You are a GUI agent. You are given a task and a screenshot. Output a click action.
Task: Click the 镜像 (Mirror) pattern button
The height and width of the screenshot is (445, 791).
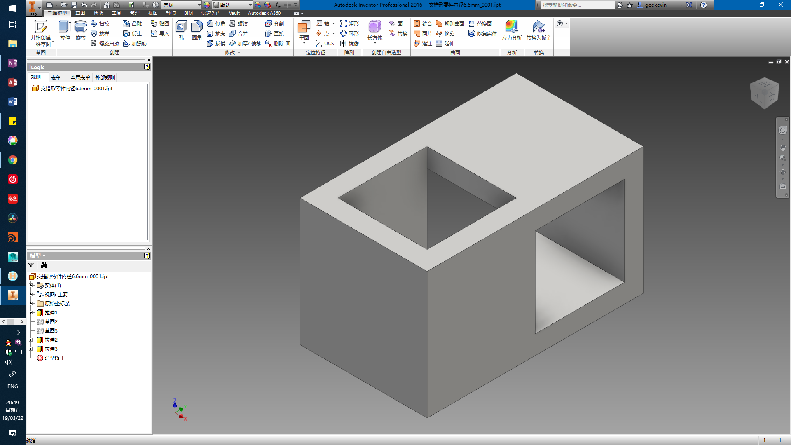coord(350,43)
